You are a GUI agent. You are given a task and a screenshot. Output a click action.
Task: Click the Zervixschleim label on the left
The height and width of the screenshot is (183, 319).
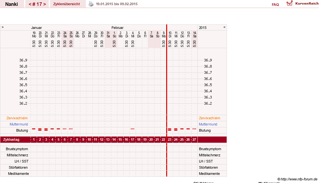[x=17, y=118]
